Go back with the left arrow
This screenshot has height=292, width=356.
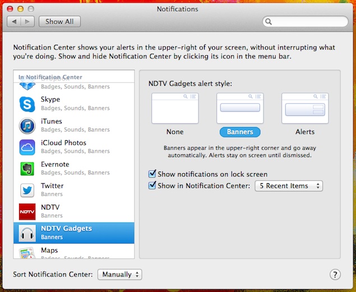click(x=14, y=21)
